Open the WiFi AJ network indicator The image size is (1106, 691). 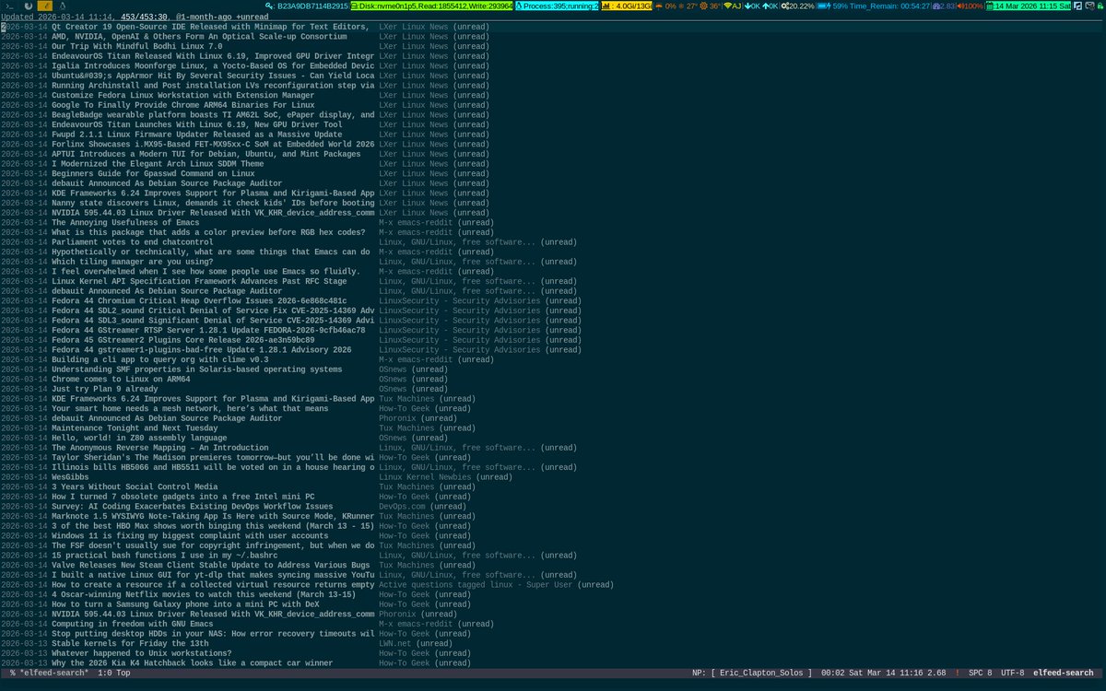[732, 6]
